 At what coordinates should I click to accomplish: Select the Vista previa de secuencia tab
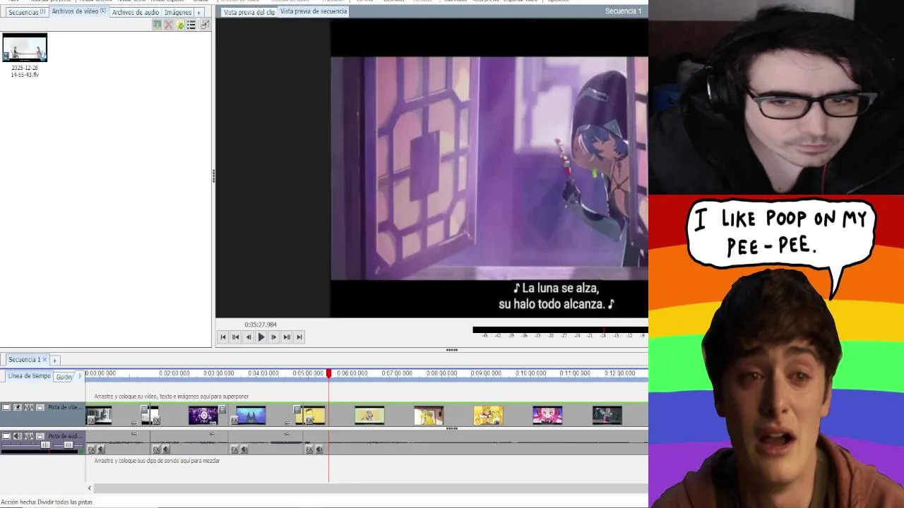point(314,11)
